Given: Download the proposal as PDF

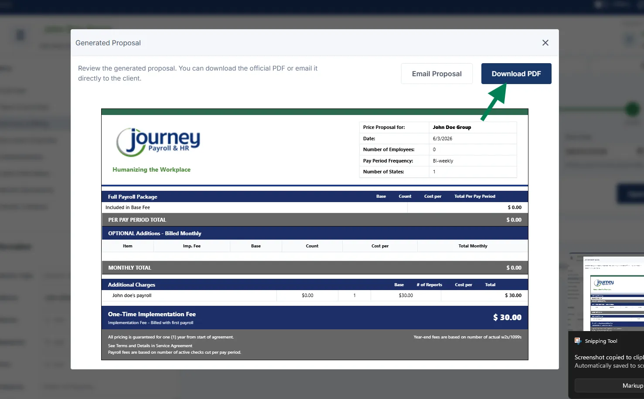Looking at the screenshot, I should (516, 74).
